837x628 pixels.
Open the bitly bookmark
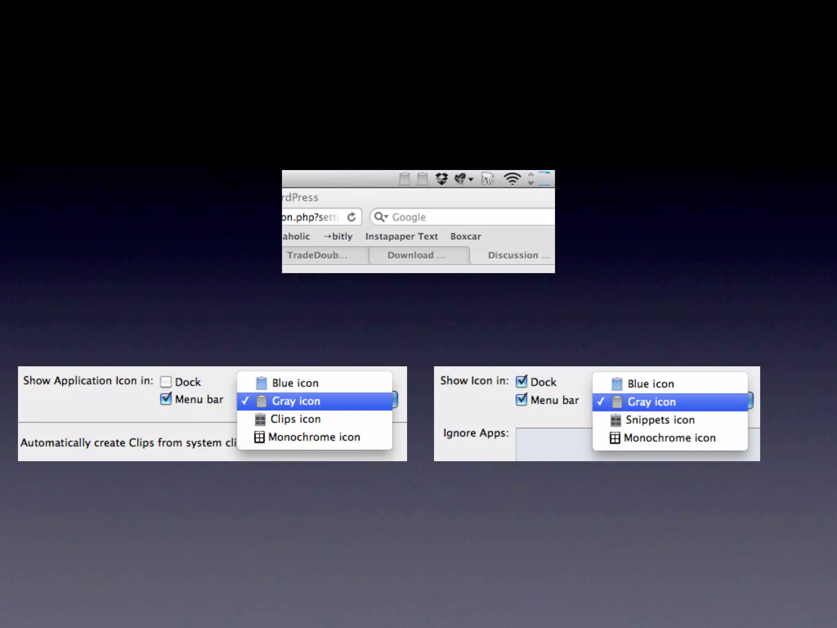click(338, 236)
